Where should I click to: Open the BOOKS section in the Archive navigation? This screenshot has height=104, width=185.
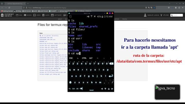tap(28, 15)
